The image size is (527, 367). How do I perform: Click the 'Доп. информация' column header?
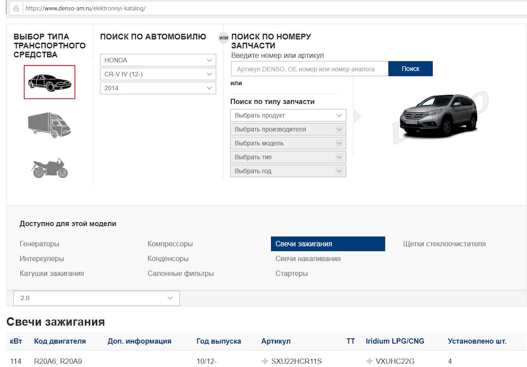[139, 341]
